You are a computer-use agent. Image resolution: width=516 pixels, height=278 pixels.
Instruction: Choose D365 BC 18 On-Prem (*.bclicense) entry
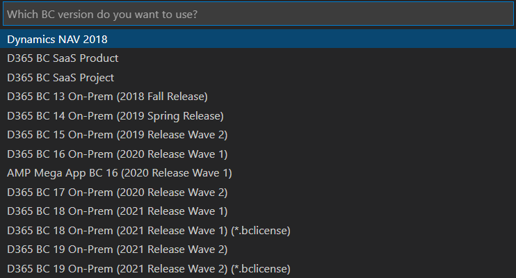[x=148, y=230]
